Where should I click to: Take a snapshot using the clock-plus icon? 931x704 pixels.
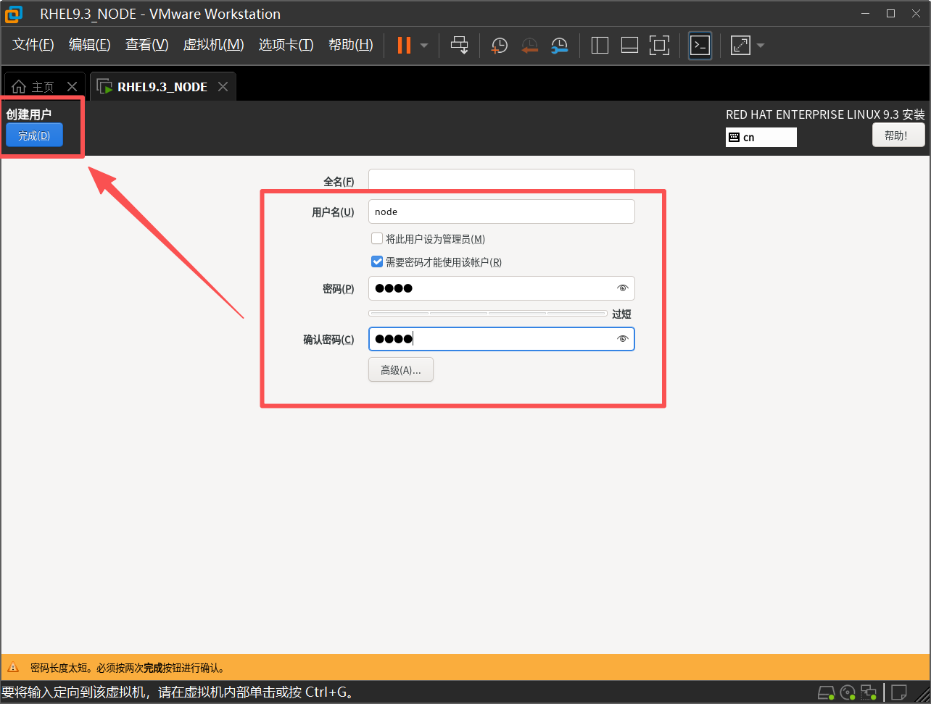pos(500,46)
